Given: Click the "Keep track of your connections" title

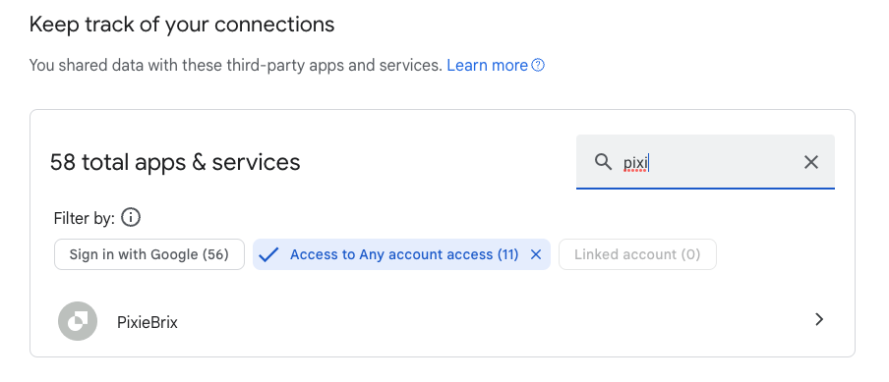Looking at the screenshot, I should tap(182, 25).
